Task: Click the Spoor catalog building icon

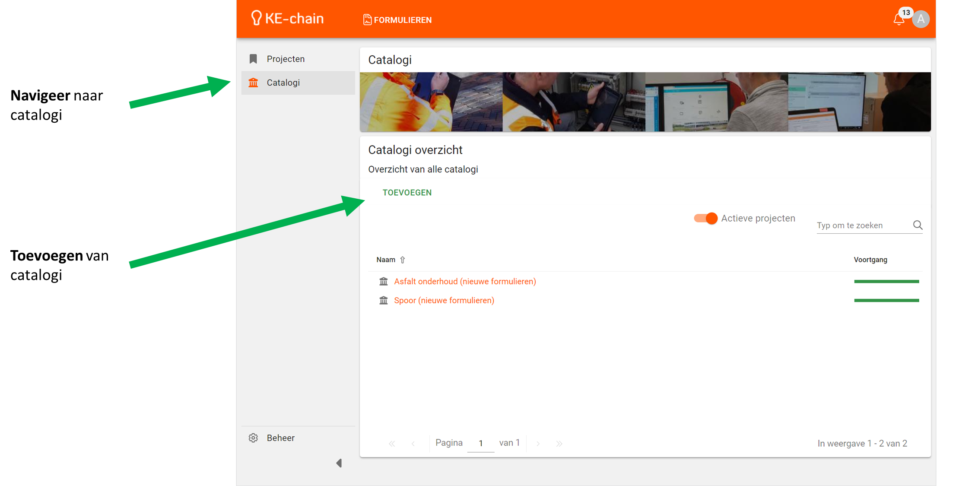Action: (x=383, y=300)
